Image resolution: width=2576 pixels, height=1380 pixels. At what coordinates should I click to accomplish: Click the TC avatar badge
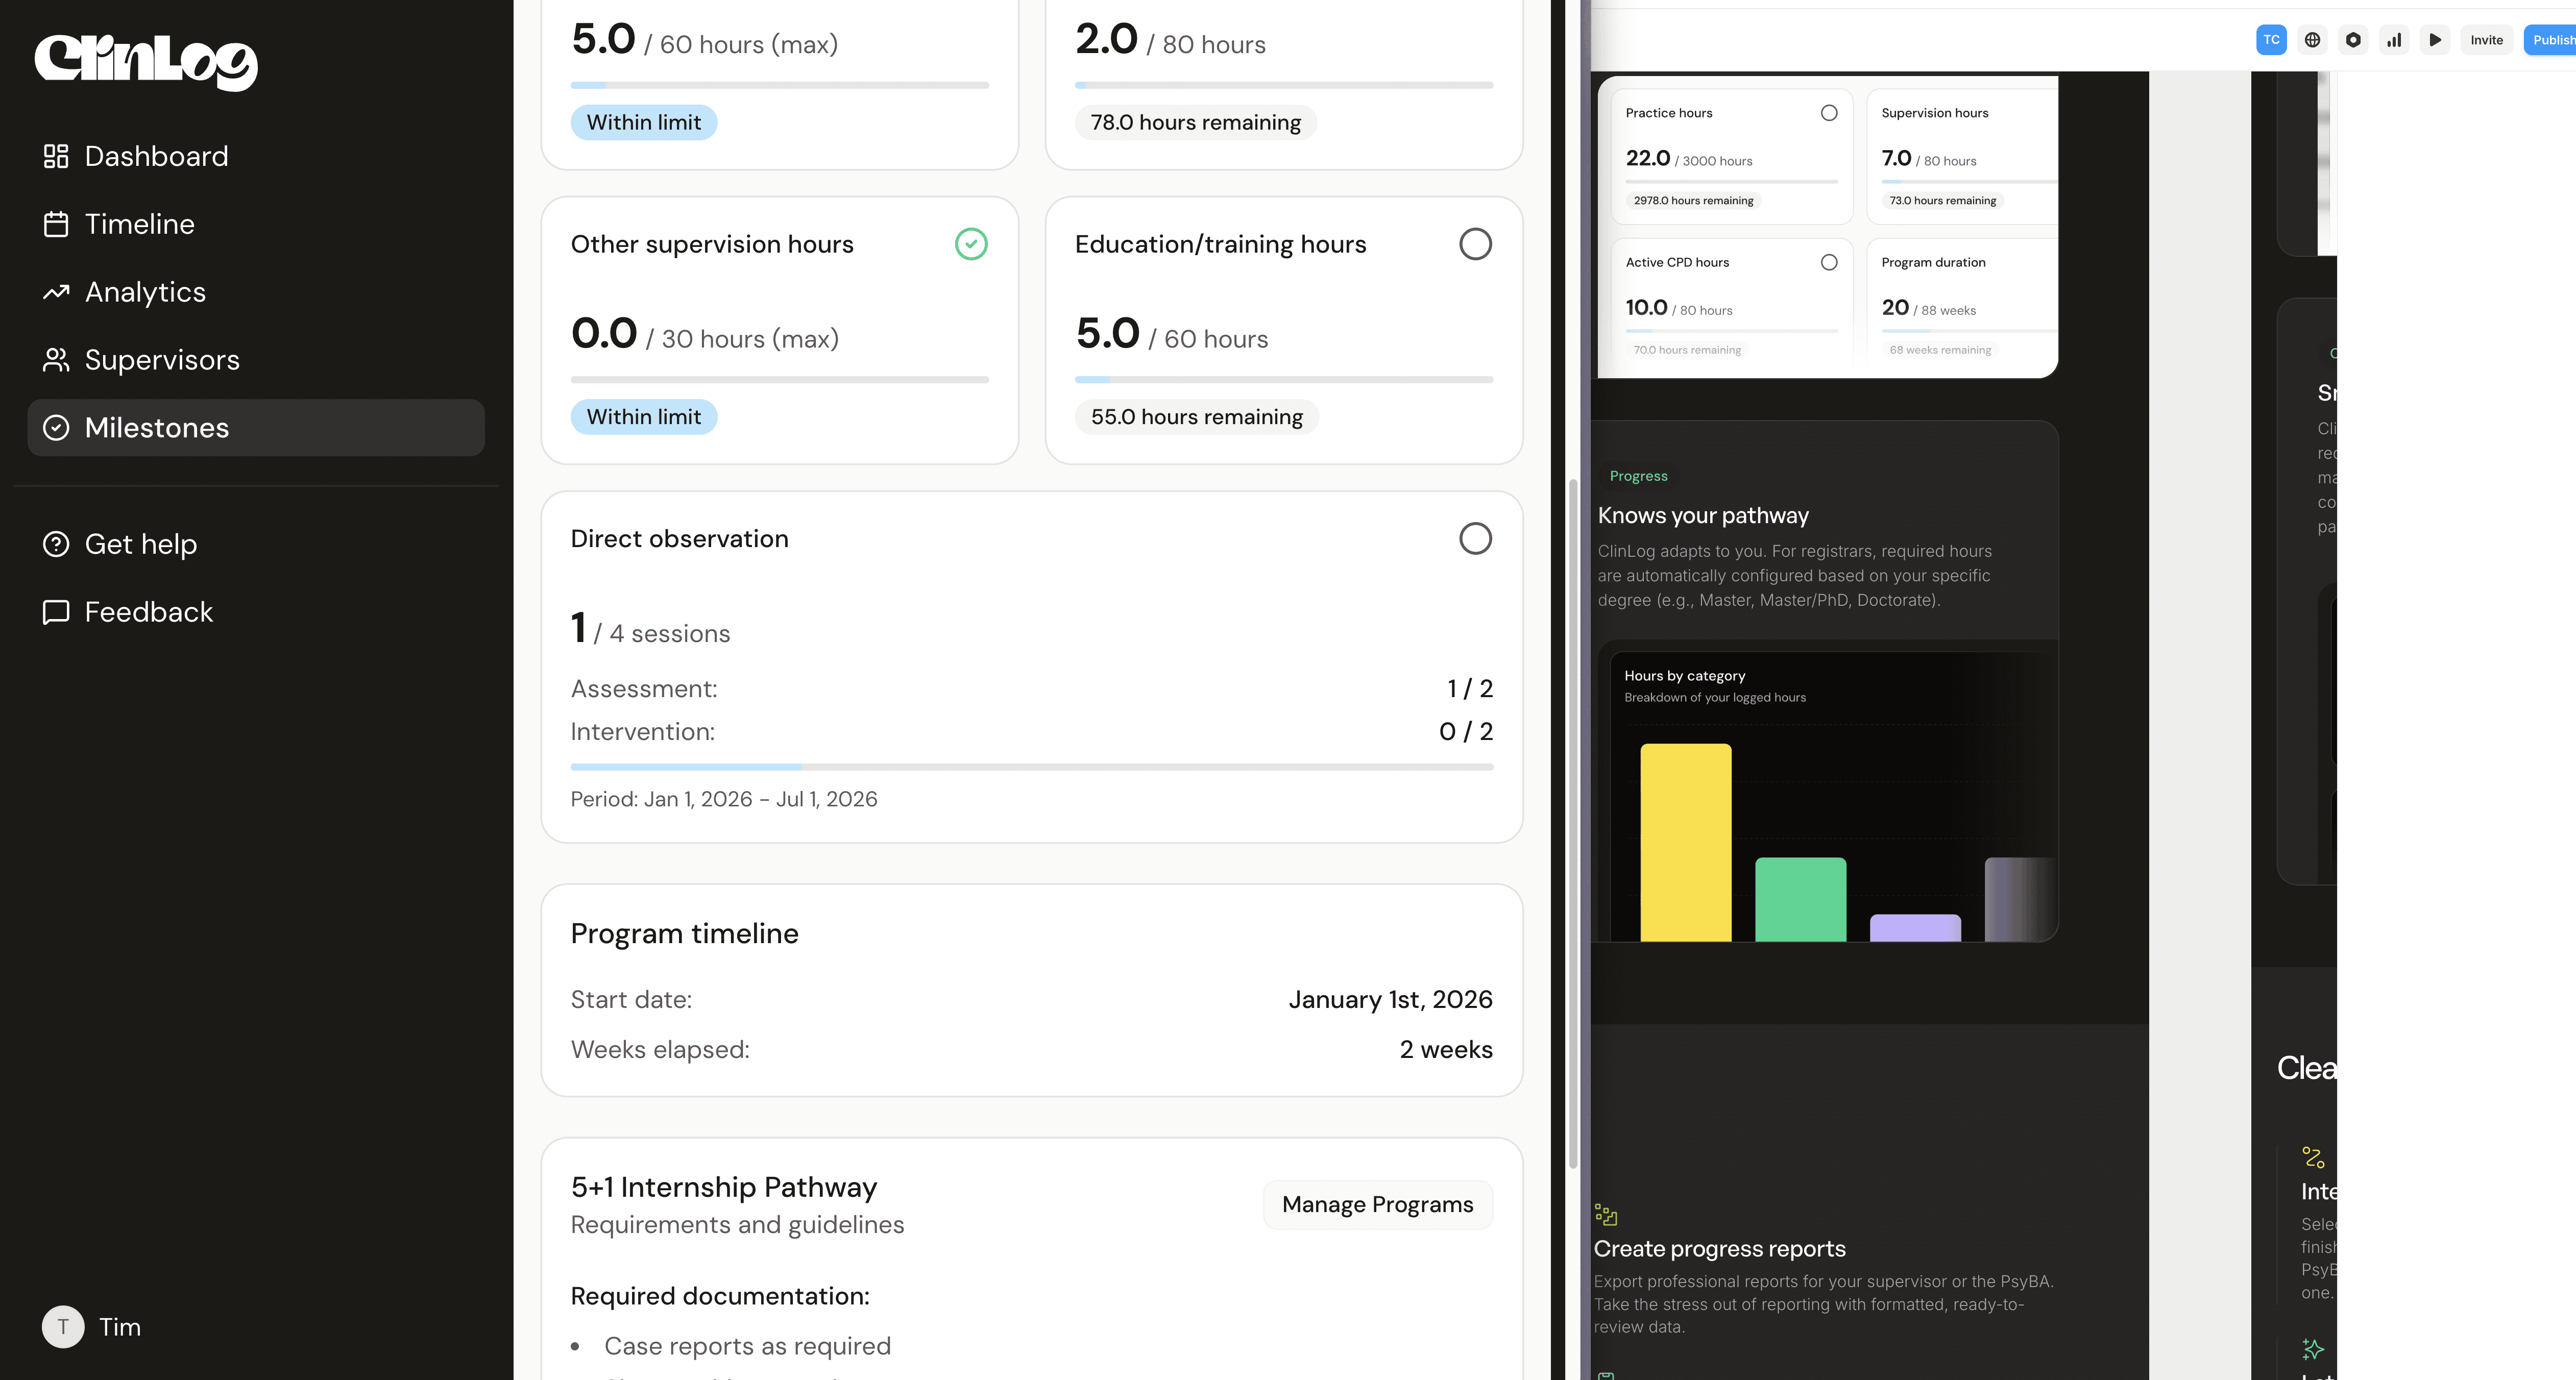(x=2271, y=40)
